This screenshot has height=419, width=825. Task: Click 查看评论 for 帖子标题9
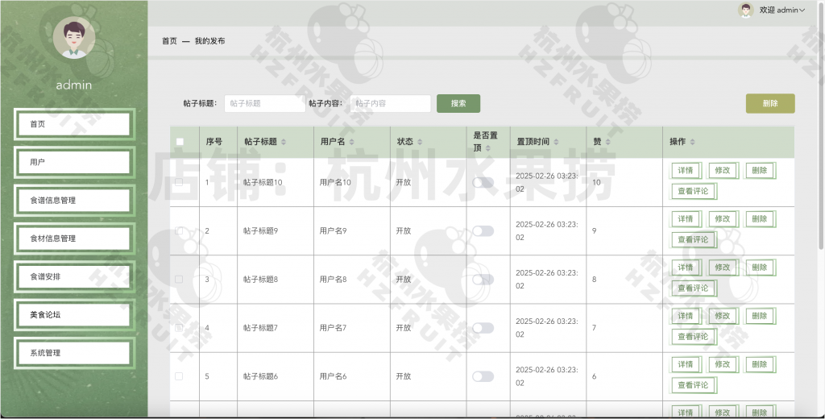point(693,239)
